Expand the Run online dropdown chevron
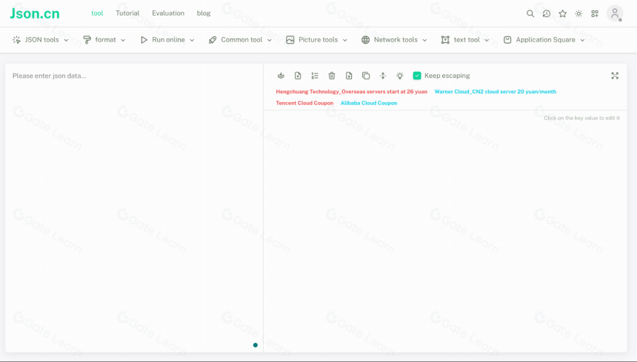 192,40
